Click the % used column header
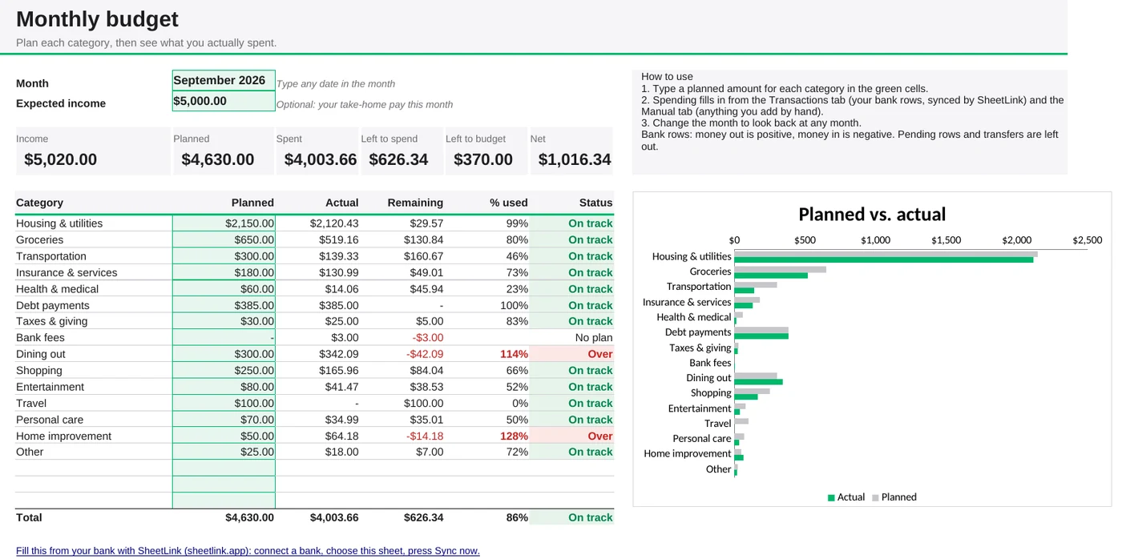This screenshot has height=559, width=1122. click(x=509, y=203)
